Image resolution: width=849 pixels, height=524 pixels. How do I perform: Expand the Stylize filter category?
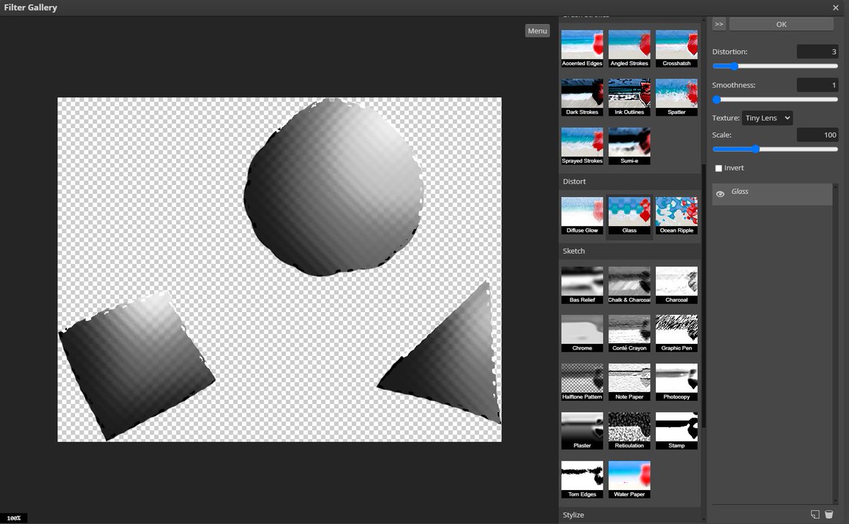click(x=630, y=515)
